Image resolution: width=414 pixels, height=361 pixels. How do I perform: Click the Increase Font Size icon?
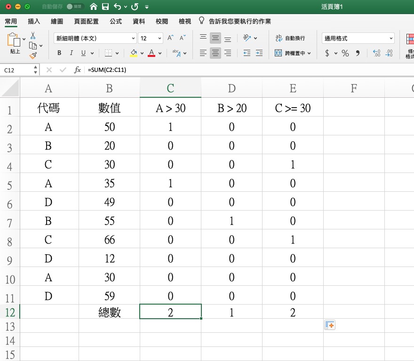pos(171,38)
